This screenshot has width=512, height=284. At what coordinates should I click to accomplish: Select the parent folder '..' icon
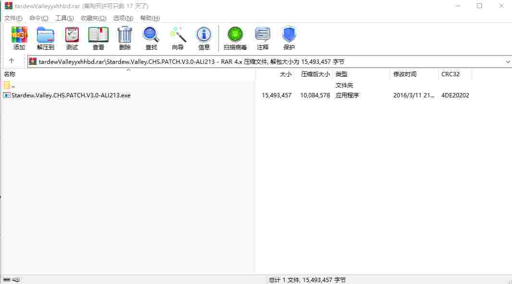7,85
